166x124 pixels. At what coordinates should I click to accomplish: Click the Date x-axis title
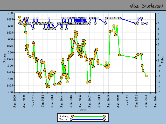pyautogui.click(x=83, y=110)
